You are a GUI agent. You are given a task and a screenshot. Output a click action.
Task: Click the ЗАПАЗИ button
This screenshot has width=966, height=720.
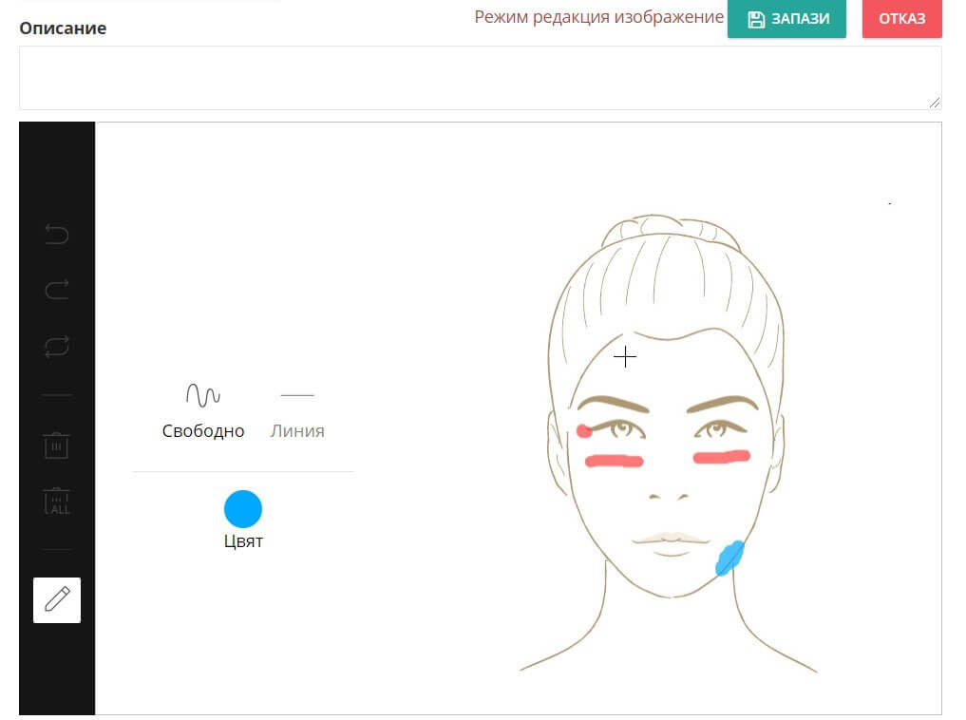point(786,18)
